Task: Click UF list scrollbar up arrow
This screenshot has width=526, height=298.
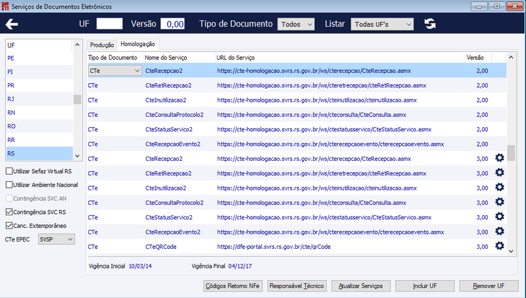Action: [77, 45]
